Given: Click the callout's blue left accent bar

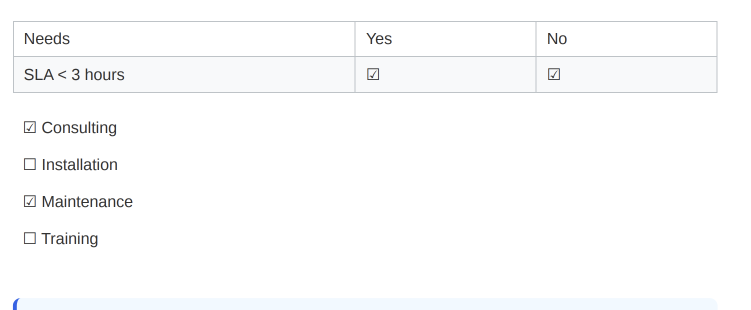Looking at the screenshot, I should [x=15, y=305].
